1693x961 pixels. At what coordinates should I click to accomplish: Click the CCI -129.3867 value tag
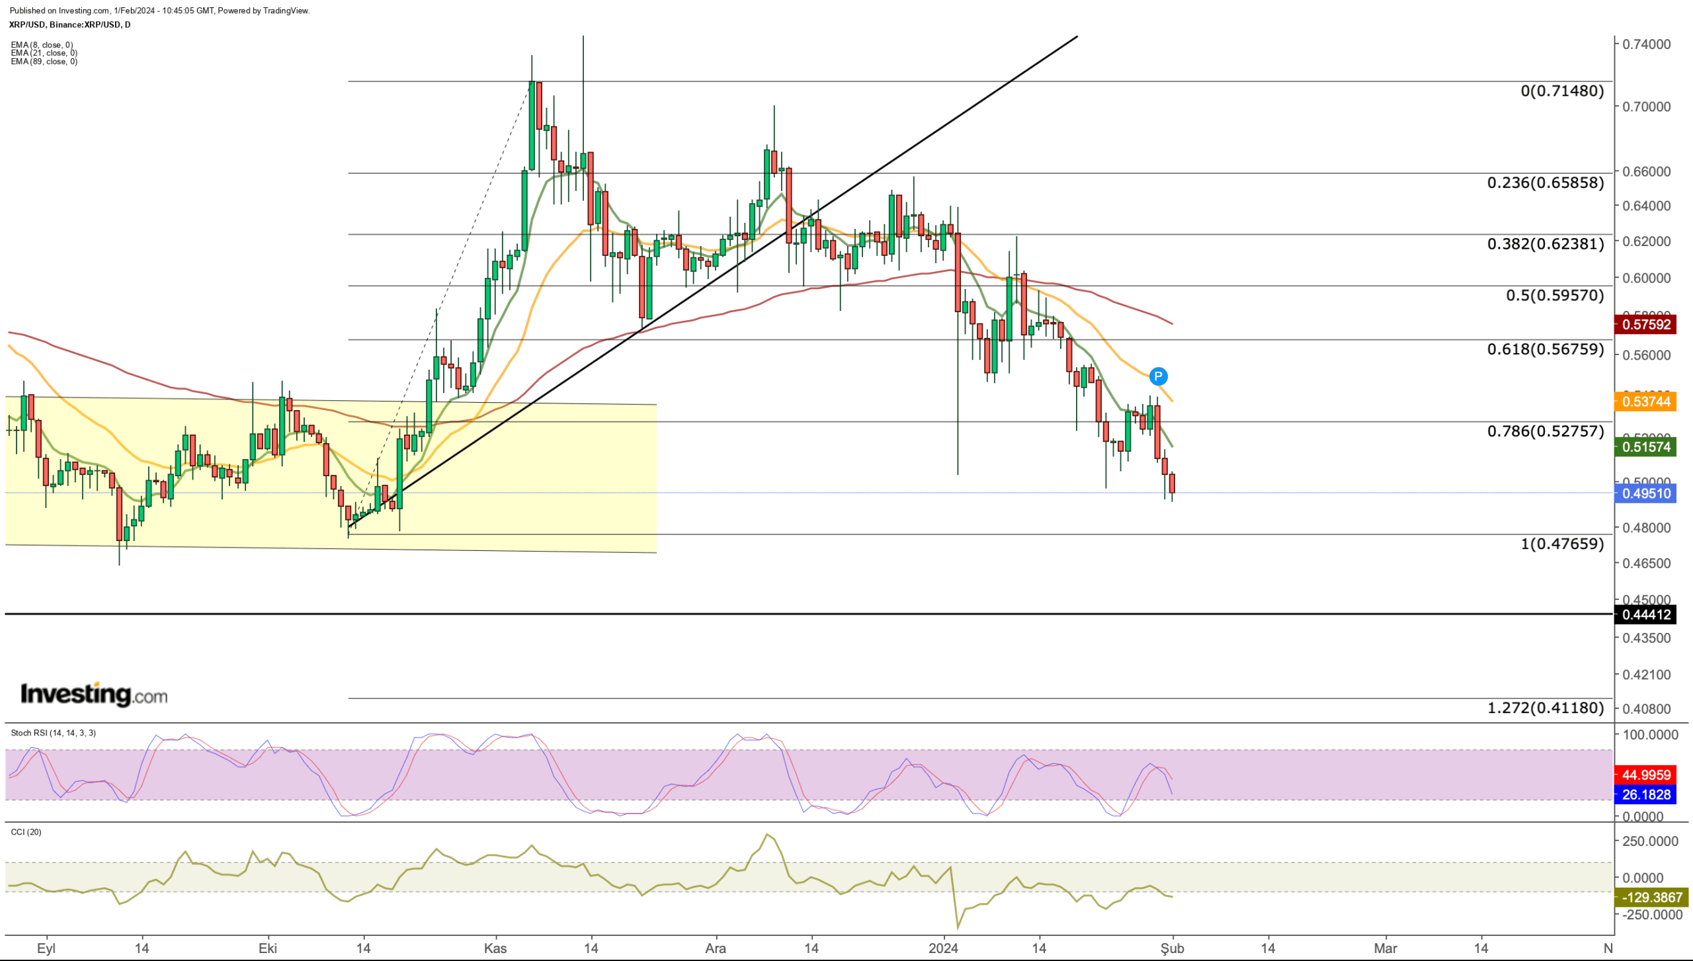(x=1651, y=897)
